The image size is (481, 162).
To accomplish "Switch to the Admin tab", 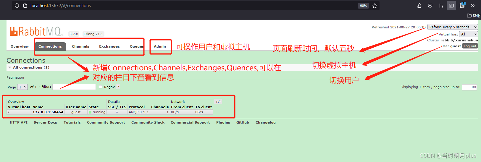I will [160, 46].
